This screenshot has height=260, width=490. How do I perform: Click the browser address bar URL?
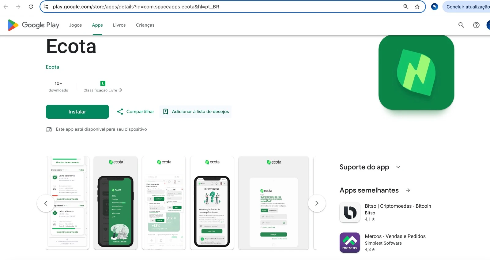tap(136, 6)
